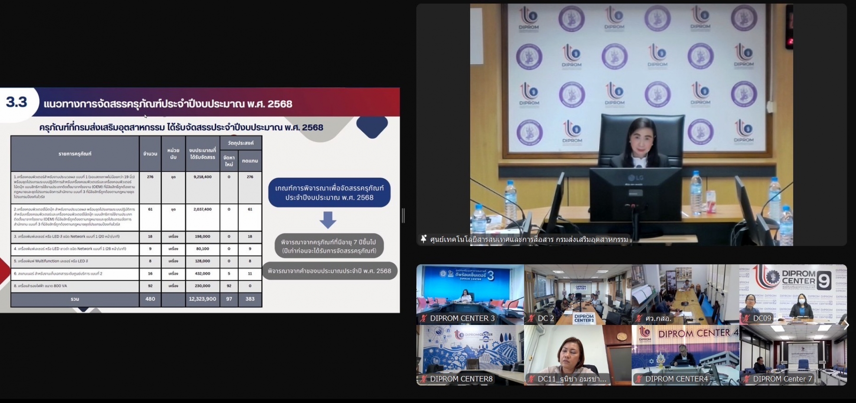The image size is (856, 403).
Task: Click the muted mic icon for DIPROM CENTER8
Action: (x=424, y=379)
